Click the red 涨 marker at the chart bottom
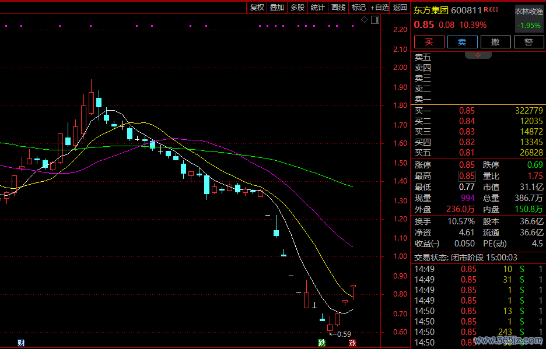Image resolution: width=546 pixels, height=349 pixels. 352,343
